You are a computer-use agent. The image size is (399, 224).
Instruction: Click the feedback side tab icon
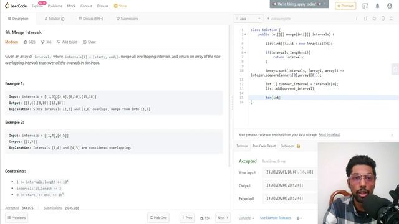(x=395, y=69)
